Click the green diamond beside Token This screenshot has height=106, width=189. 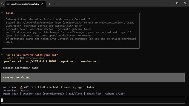pyautogui.click(x=2, y=13)
